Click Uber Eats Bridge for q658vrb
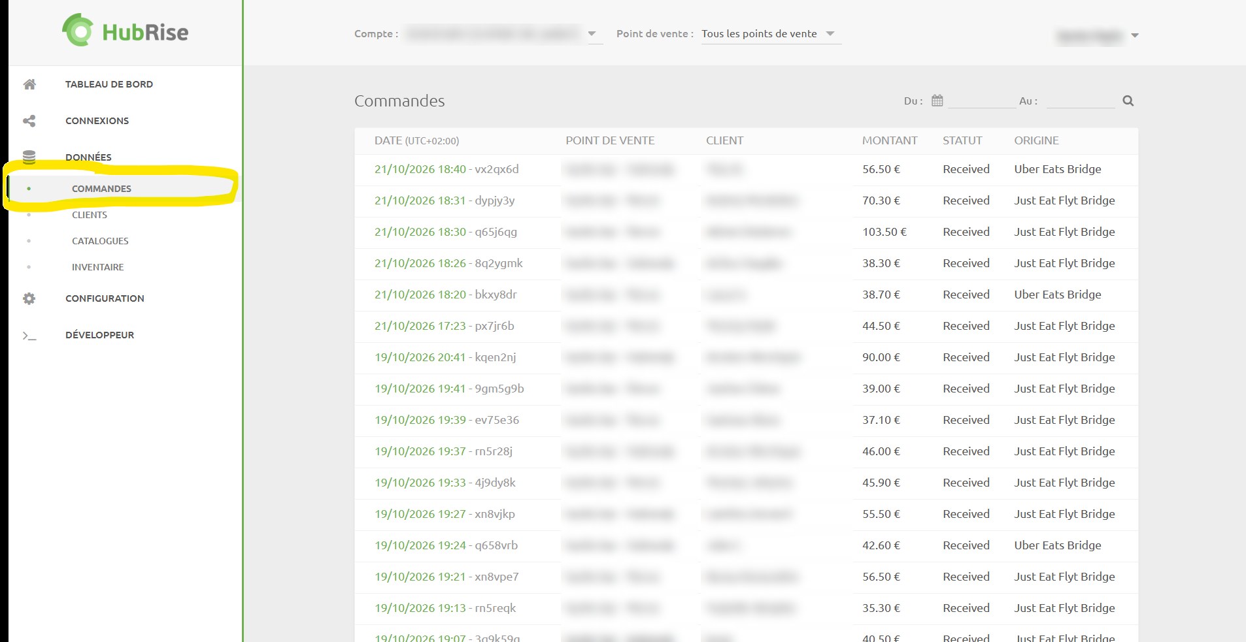 point(1058,545)
